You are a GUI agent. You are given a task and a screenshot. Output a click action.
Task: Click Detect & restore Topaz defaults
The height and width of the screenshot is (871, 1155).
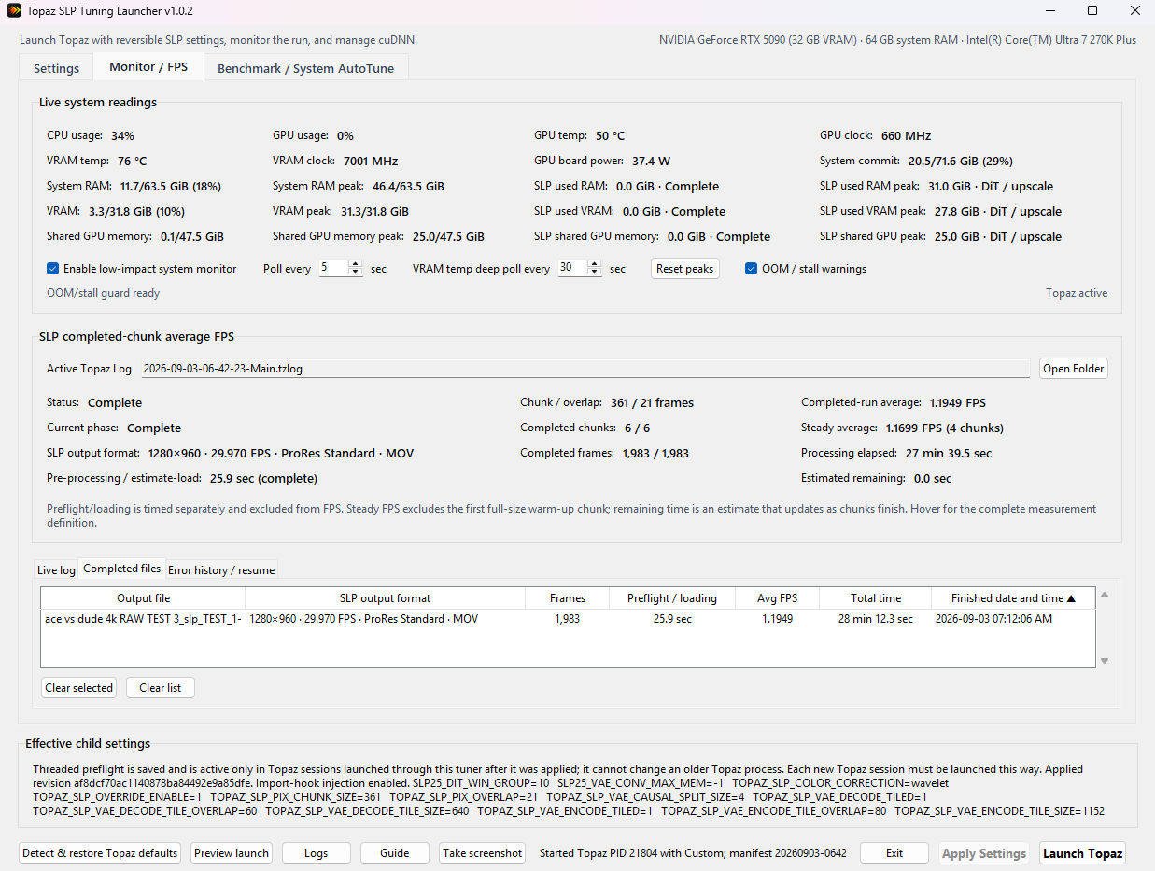click(100, 853)
